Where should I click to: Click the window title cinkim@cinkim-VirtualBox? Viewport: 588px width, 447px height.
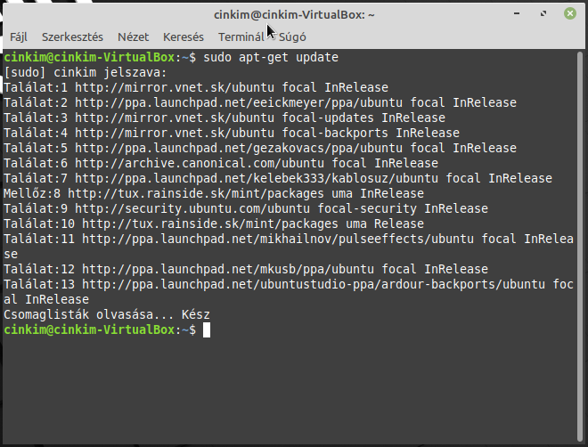point(294,14)
